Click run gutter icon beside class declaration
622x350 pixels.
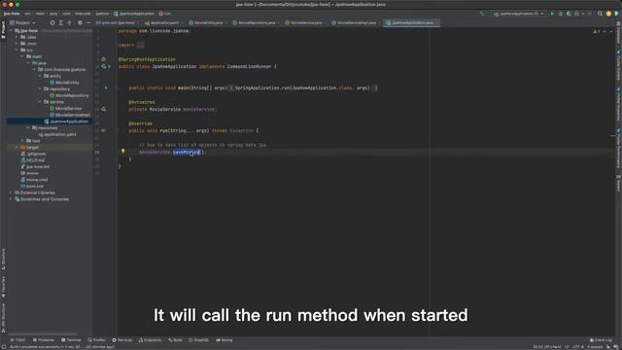pos(110,67)
